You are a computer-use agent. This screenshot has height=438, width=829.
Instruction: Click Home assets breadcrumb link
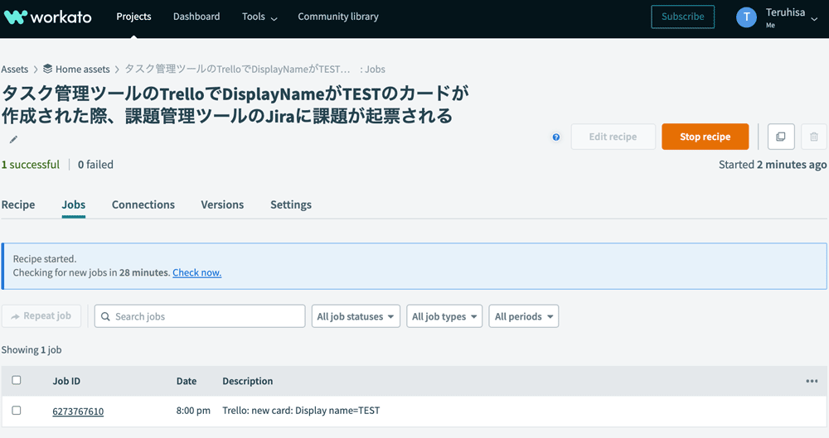click(x=82, y=70)
